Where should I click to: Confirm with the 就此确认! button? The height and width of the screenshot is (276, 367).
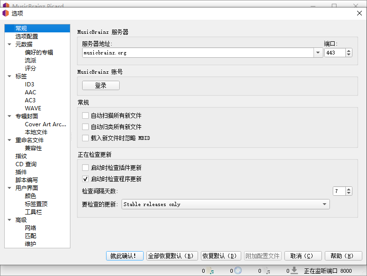pyautogui.click(x=125, y=256)
